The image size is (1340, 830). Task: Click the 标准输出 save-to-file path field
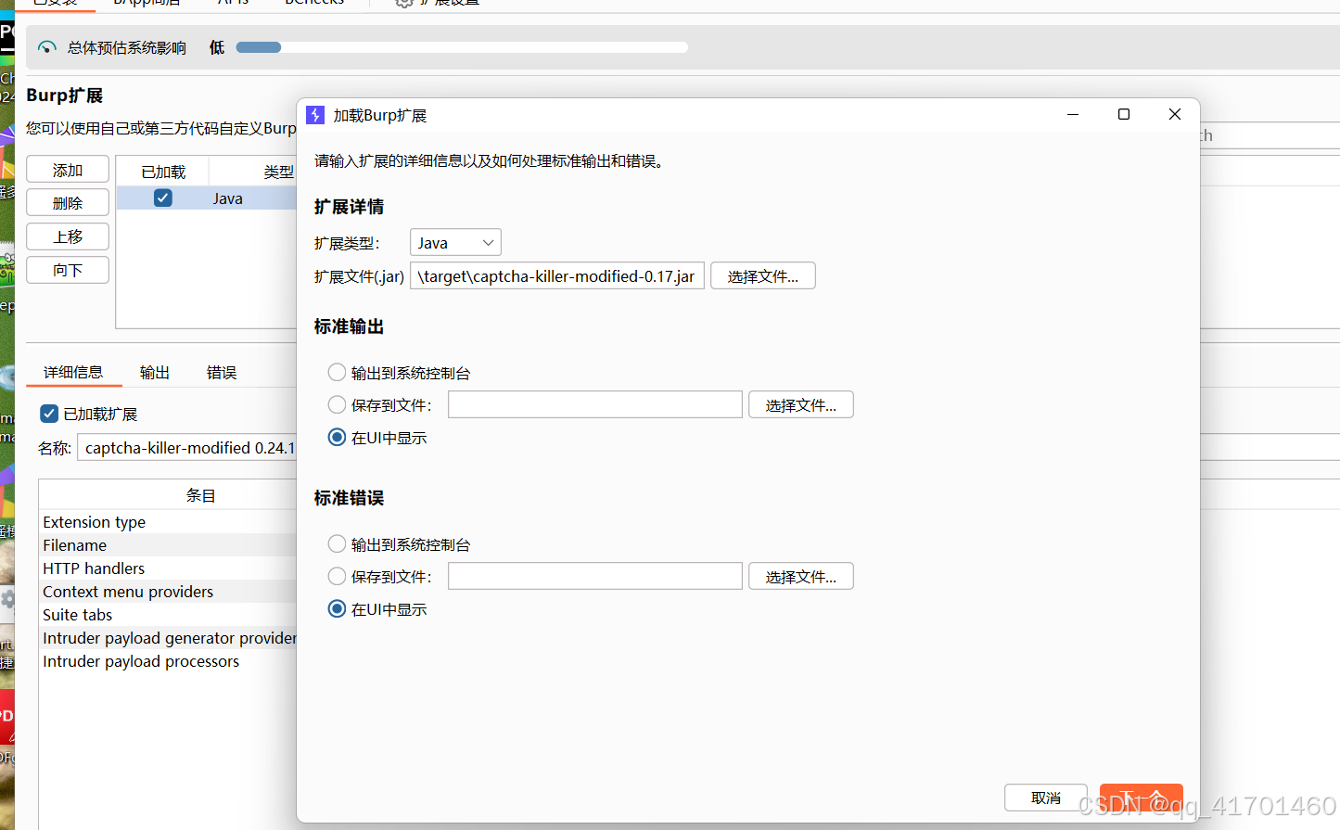click(595, 404)
